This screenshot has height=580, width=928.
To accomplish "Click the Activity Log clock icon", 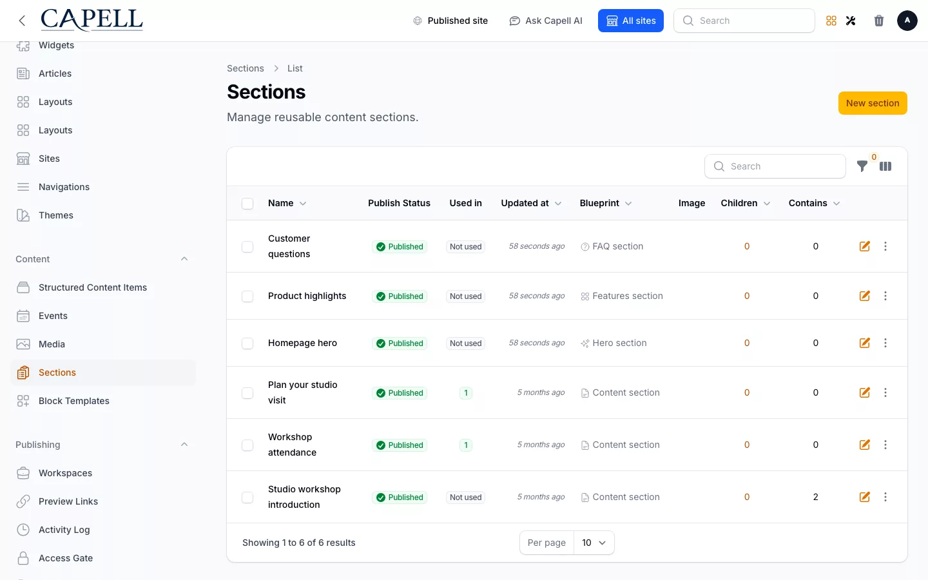I will pyautogui.click(x=23, y=530).
